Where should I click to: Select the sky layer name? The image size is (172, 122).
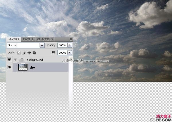coord(32,68)
